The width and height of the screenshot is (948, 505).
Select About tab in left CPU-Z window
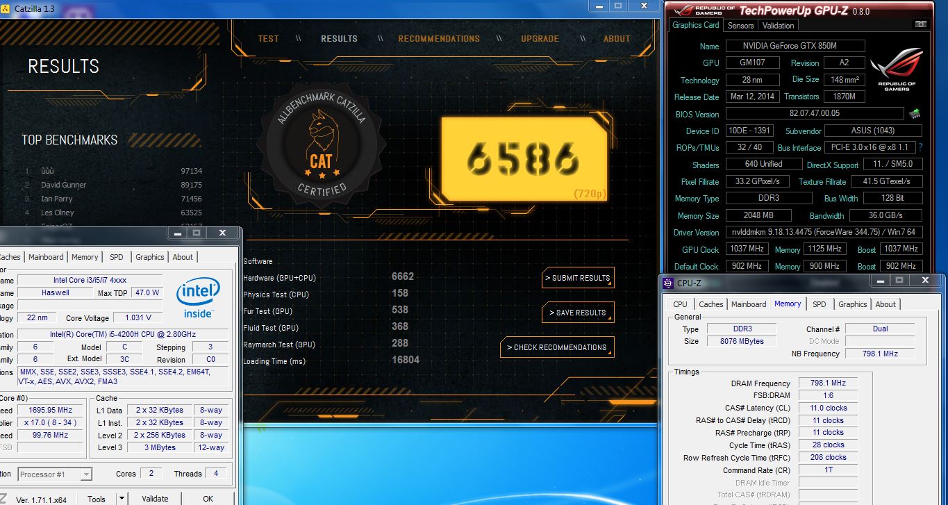183,257
